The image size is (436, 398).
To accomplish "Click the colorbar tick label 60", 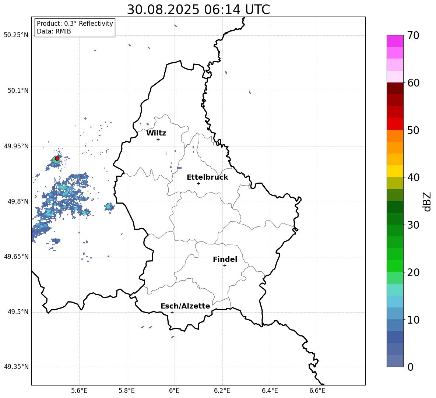I will (x=413, y=83).
